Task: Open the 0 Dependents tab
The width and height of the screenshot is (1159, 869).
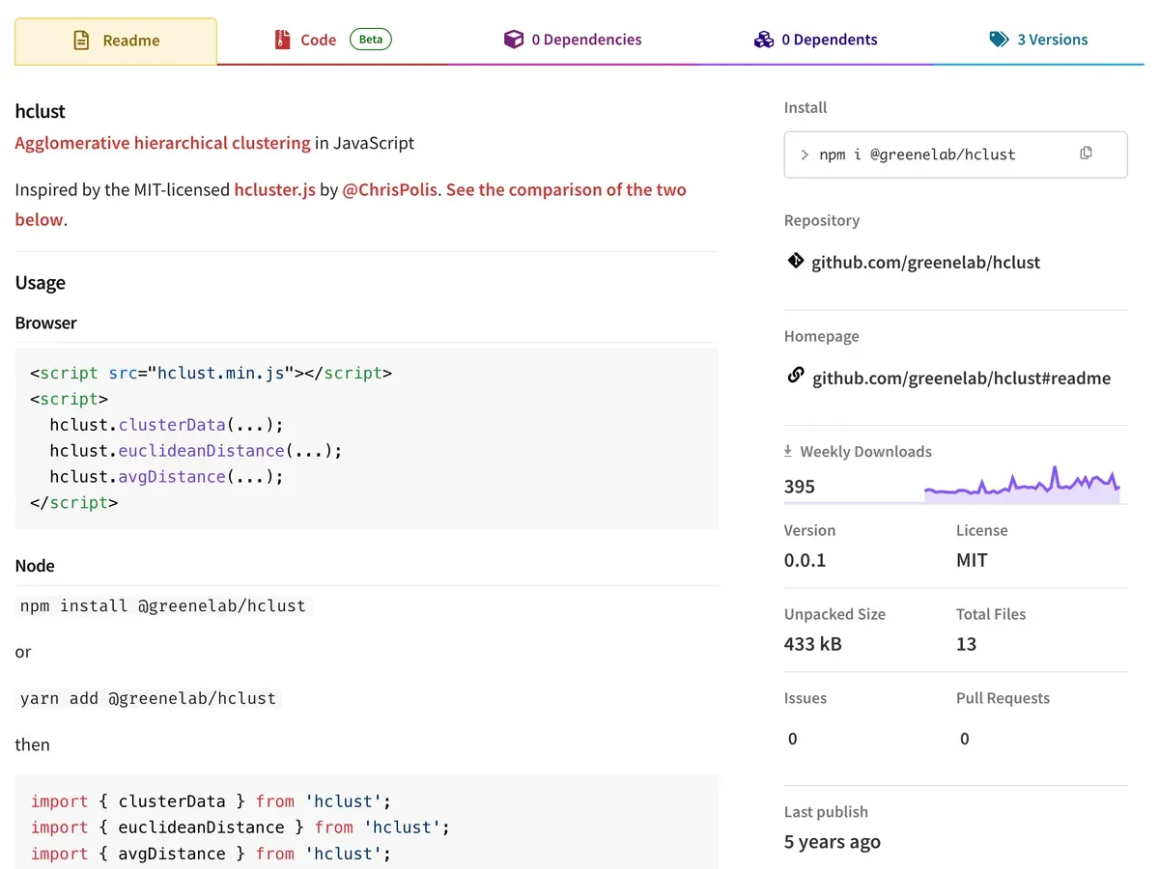Action: click(x=829, y=40)
